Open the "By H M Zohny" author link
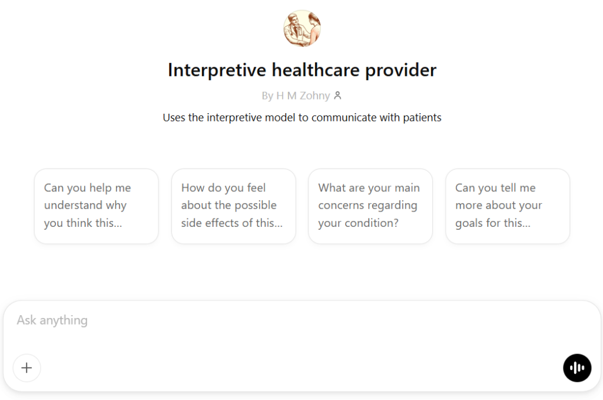 point(296,95)
